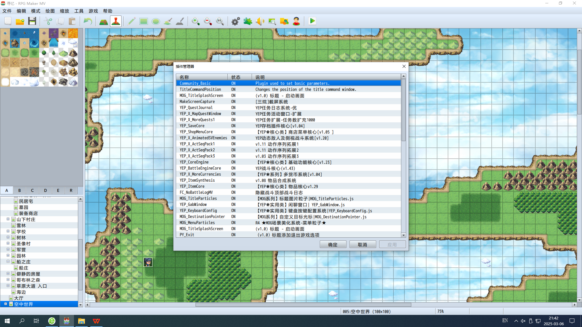Select the Pencil drawing tool

pyautogui.click(x=132, y=21)
